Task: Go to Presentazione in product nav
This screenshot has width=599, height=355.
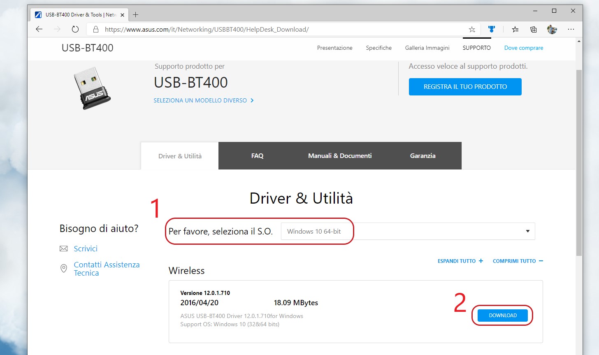Action: (x=334, y=48)
